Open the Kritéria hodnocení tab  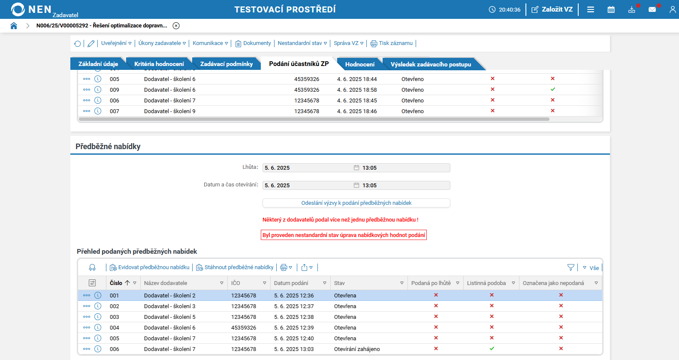click(159, 64)
